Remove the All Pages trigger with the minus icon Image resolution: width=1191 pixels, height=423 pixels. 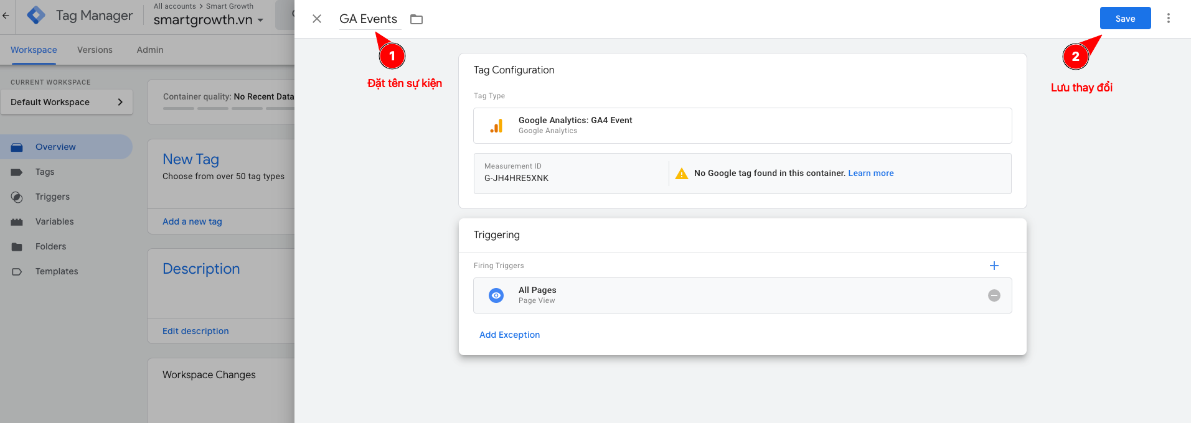tap(994, 295)
